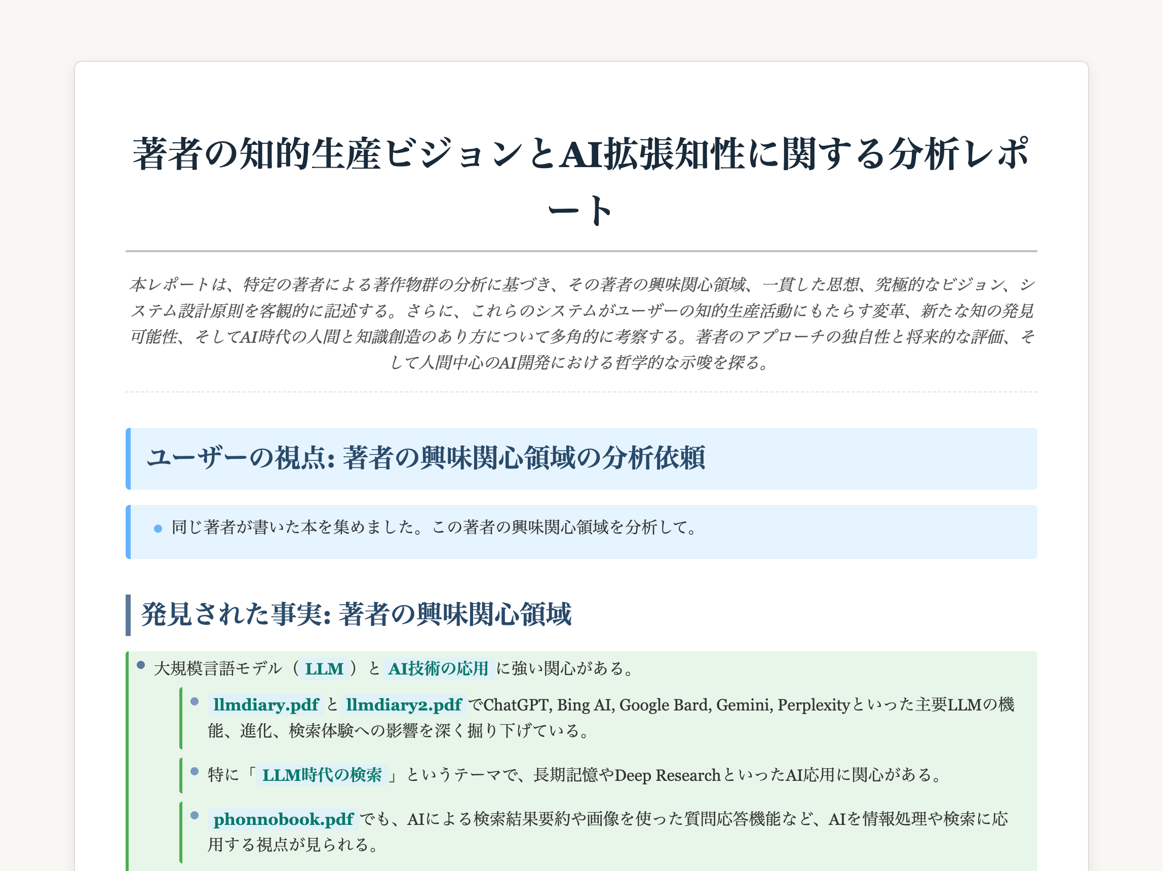Open the phonnobook.pdf highlighted link
The image size is (1163, 871).
pos(284,819)
